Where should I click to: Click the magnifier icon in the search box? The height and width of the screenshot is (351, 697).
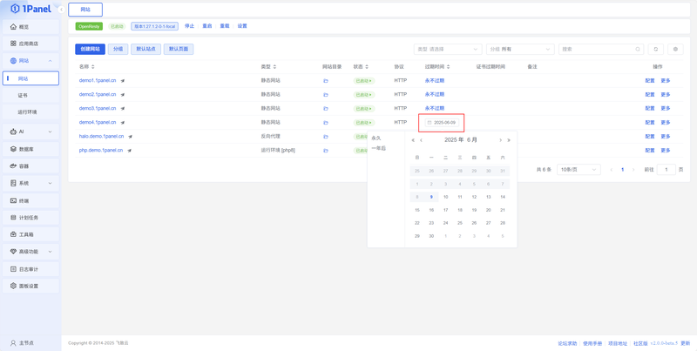point(638,50)
